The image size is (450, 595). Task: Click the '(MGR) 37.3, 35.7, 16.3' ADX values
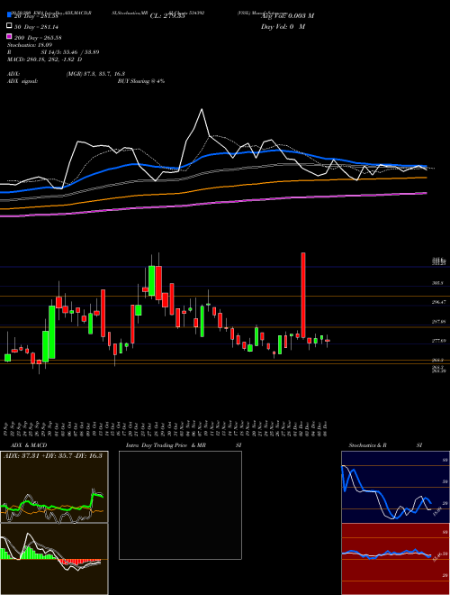pos(95,74)
